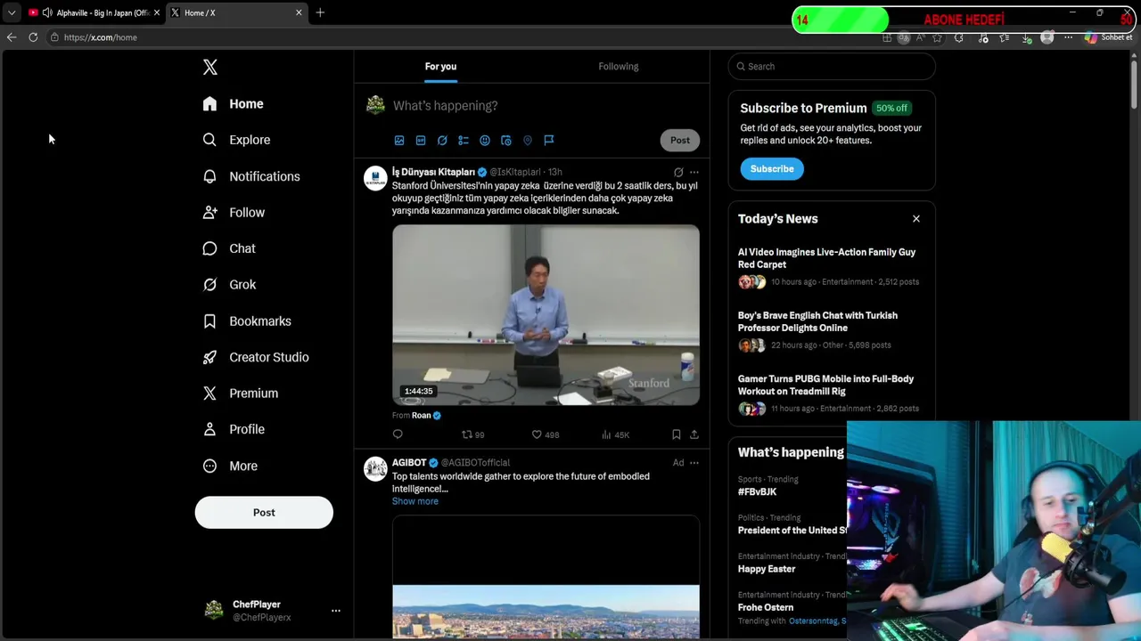
Task: Click the white Post button in sidebar
Action: point(264,513)
